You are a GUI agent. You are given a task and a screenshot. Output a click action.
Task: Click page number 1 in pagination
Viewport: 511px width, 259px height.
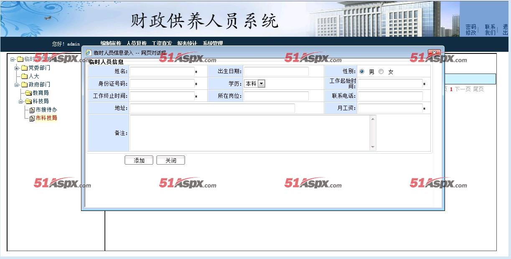coord(451,89)
